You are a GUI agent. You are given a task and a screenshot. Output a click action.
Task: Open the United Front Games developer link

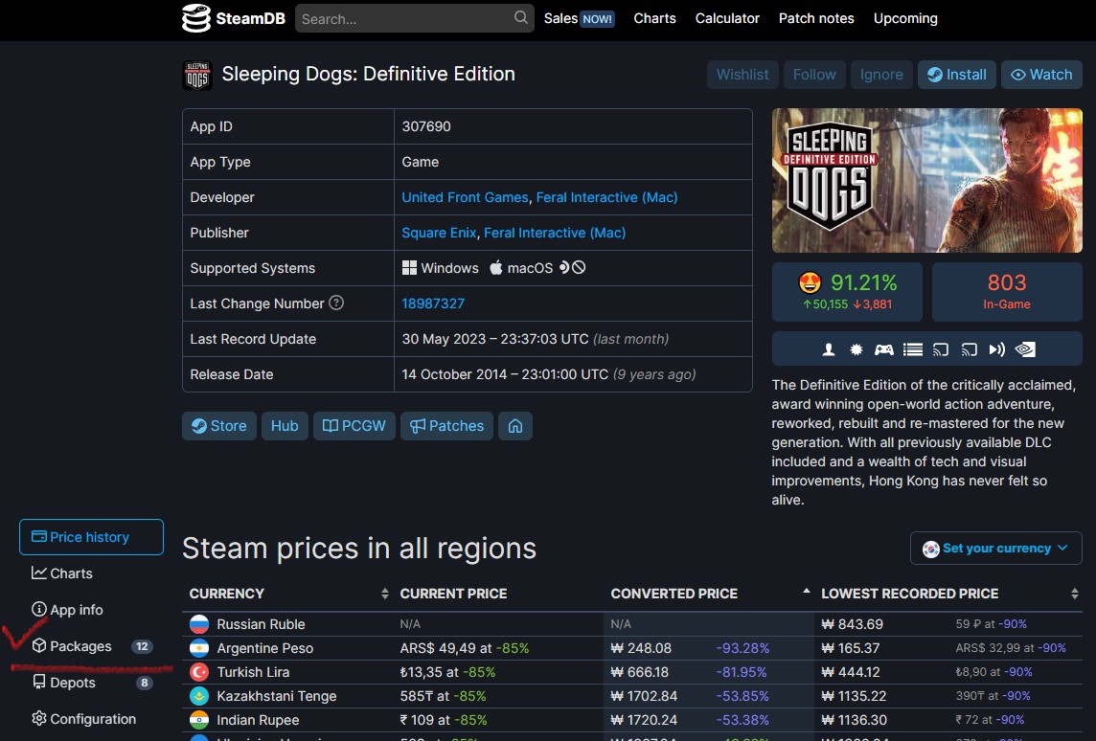point(465,197)
